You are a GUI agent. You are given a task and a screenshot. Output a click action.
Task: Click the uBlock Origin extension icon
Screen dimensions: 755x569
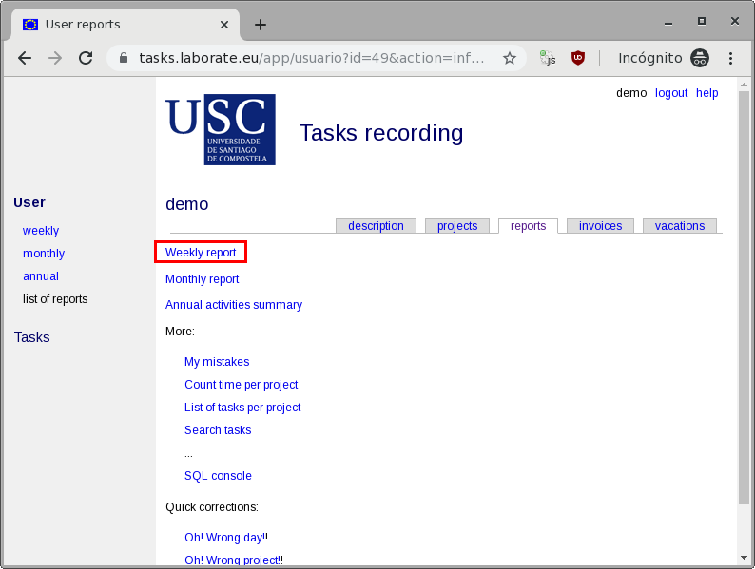pos(578,58)
